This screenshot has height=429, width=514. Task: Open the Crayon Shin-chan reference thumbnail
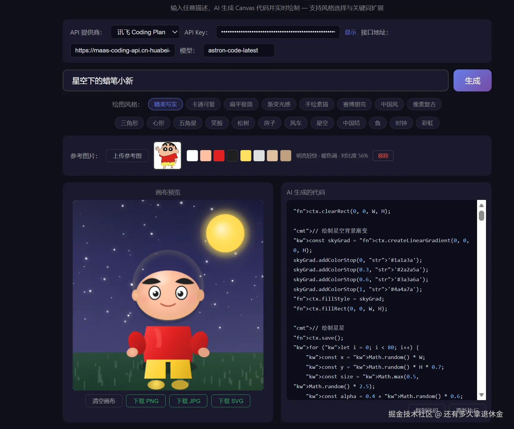pos(167,156)
